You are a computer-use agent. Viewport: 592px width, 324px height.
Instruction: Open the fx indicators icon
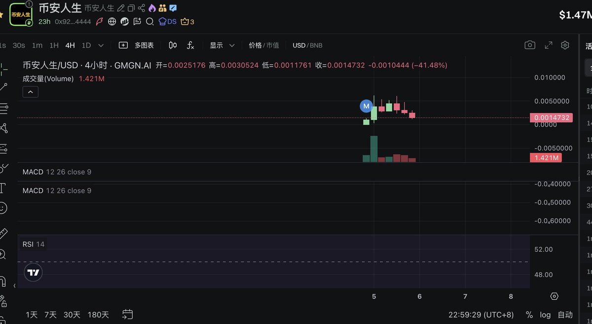190,45
